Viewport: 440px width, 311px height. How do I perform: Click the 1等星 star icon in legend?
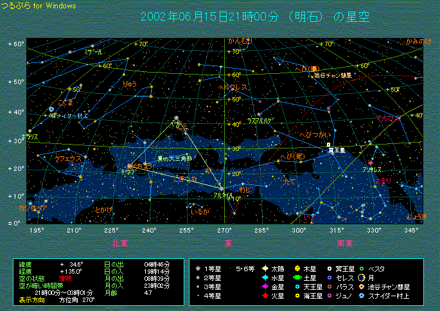coord(198,269)
